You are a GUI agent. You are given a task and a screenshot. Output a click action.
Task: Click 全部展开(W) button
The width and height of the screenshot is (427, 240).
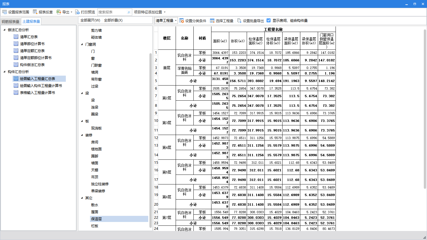pos(90,20)
